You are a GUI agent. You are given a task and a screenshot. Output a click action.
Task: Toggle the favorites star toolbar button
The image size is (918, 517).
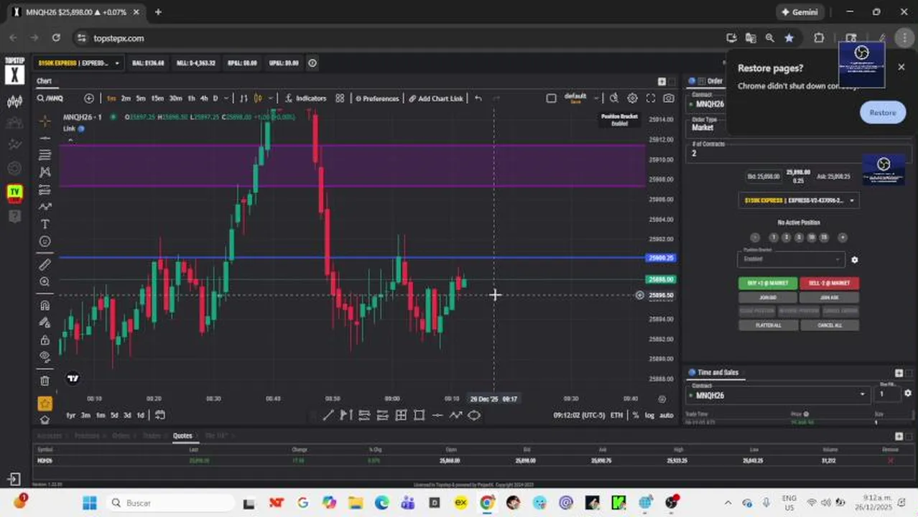click(x=45, y=404)
